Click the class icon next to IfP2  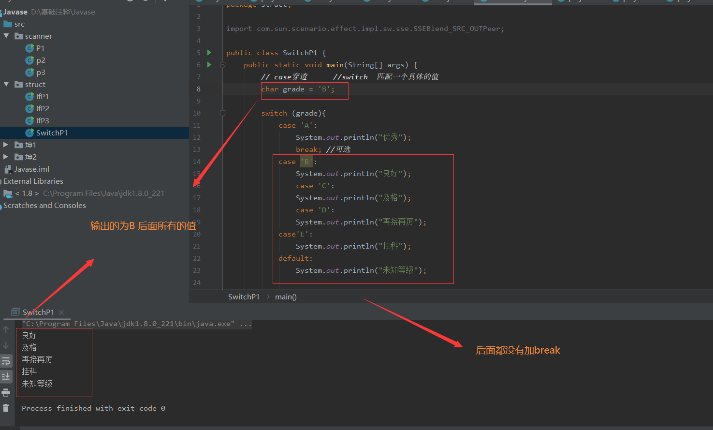coord(29,108)
